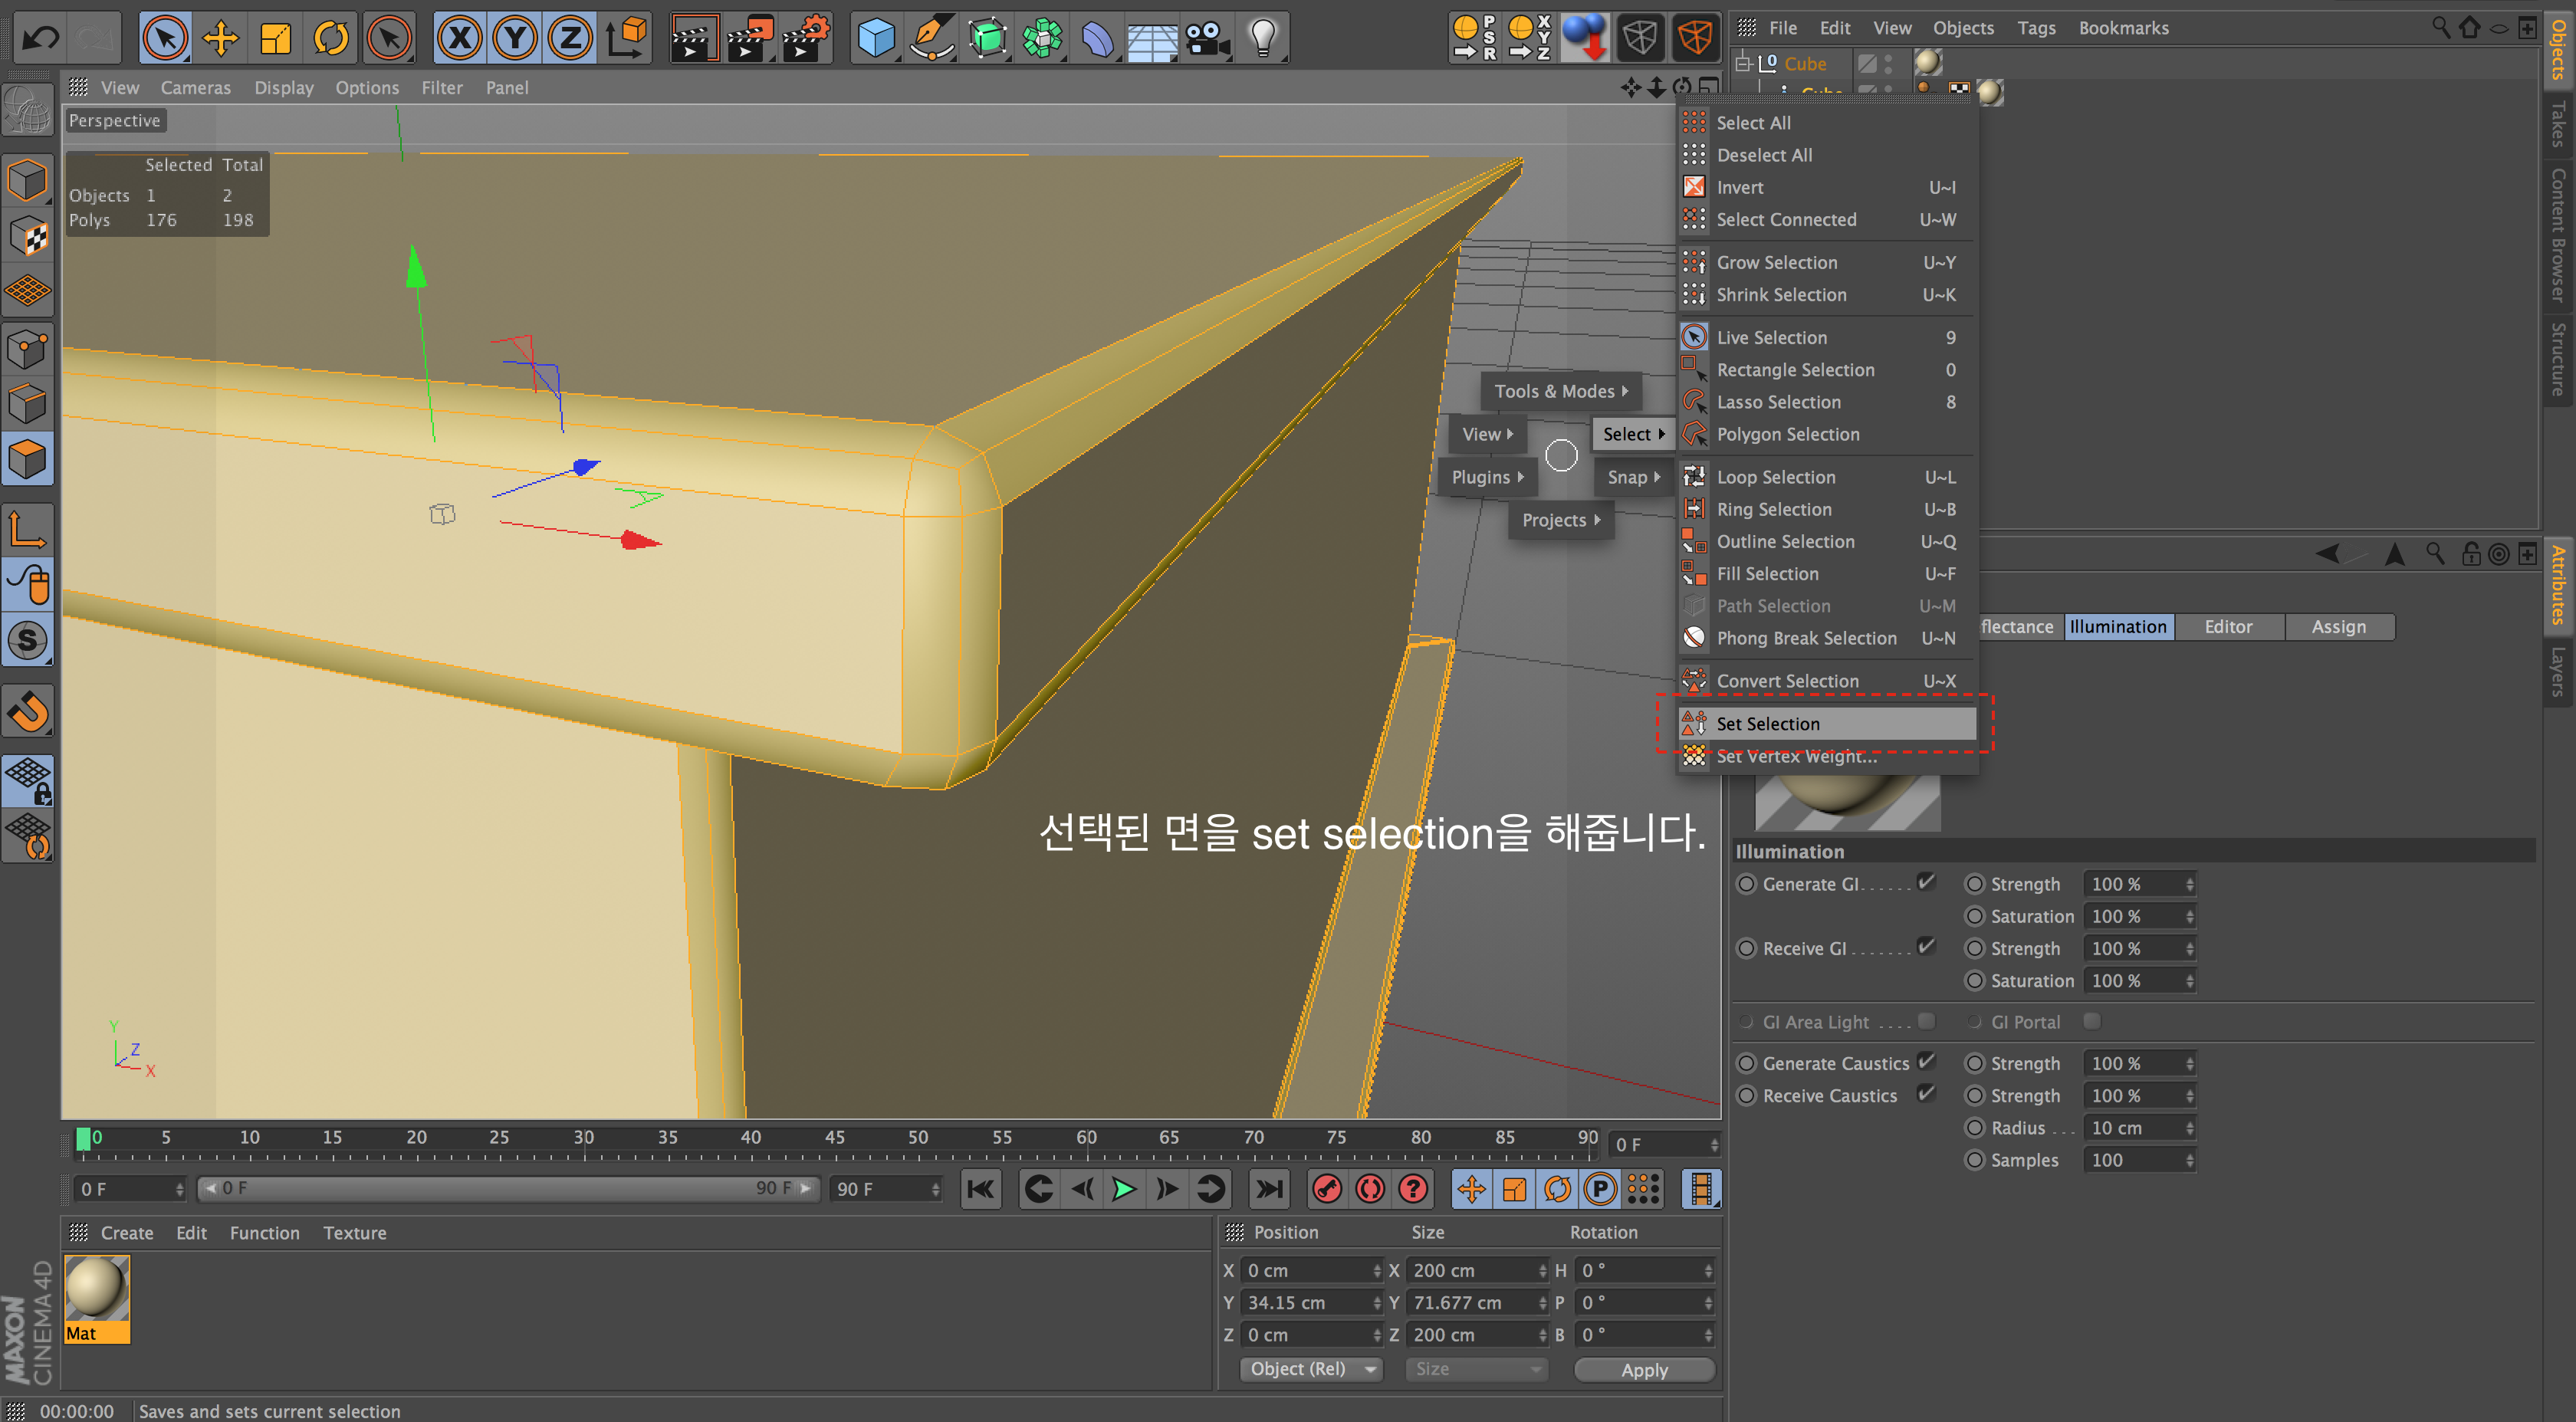Play animation forward
Image resolution: width=2576 pixels, height=1422 pixels.
coord(1124,1189)
